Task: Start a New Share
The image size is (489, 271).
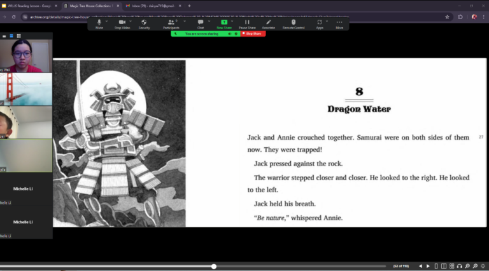Action: click(x=224, y=24)
